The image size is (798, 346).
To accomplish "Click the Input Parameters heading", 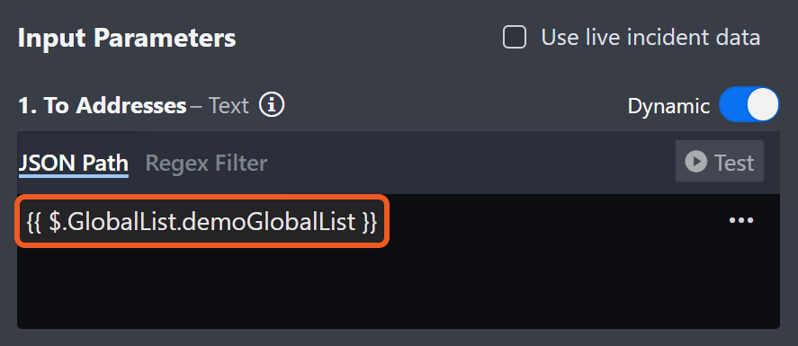I will click(127, 38).
